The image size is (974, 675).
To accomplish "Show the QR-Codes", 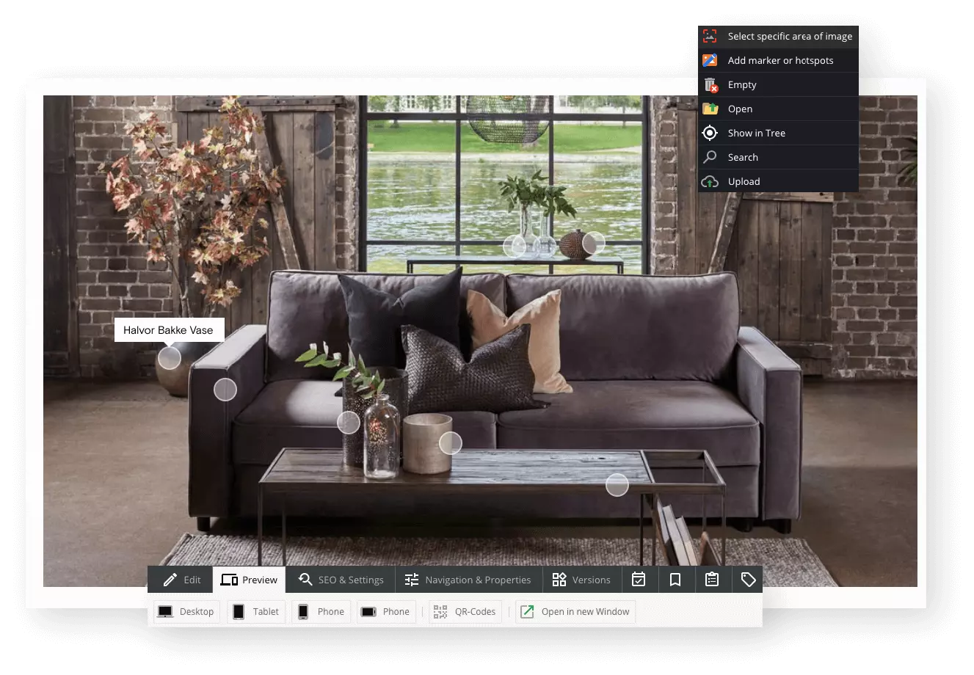I will click(465, 611).
